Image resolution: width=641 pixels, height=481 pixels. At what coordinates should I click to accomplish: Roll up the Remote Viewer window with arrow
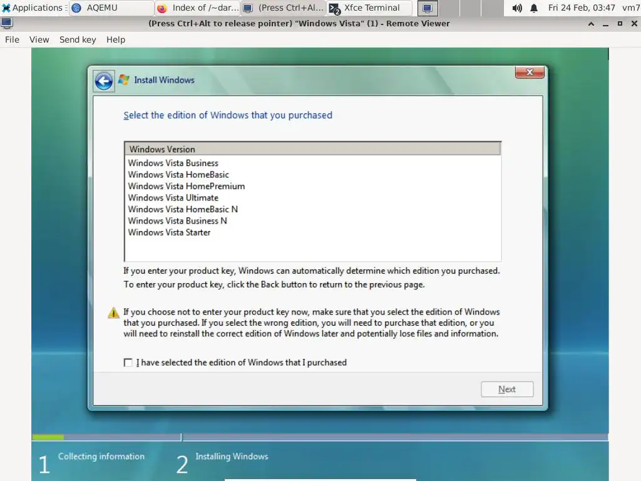click(591, 24)
